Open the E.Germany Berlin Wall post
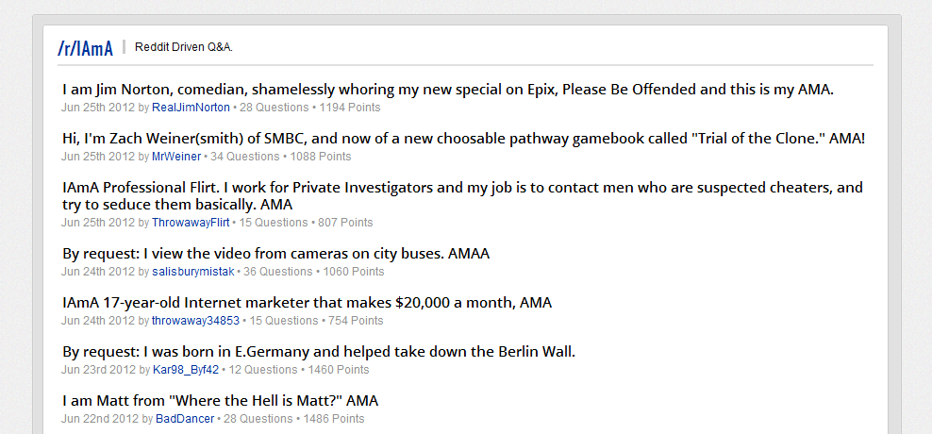The image size is (932, 434). tap(319, 352)
